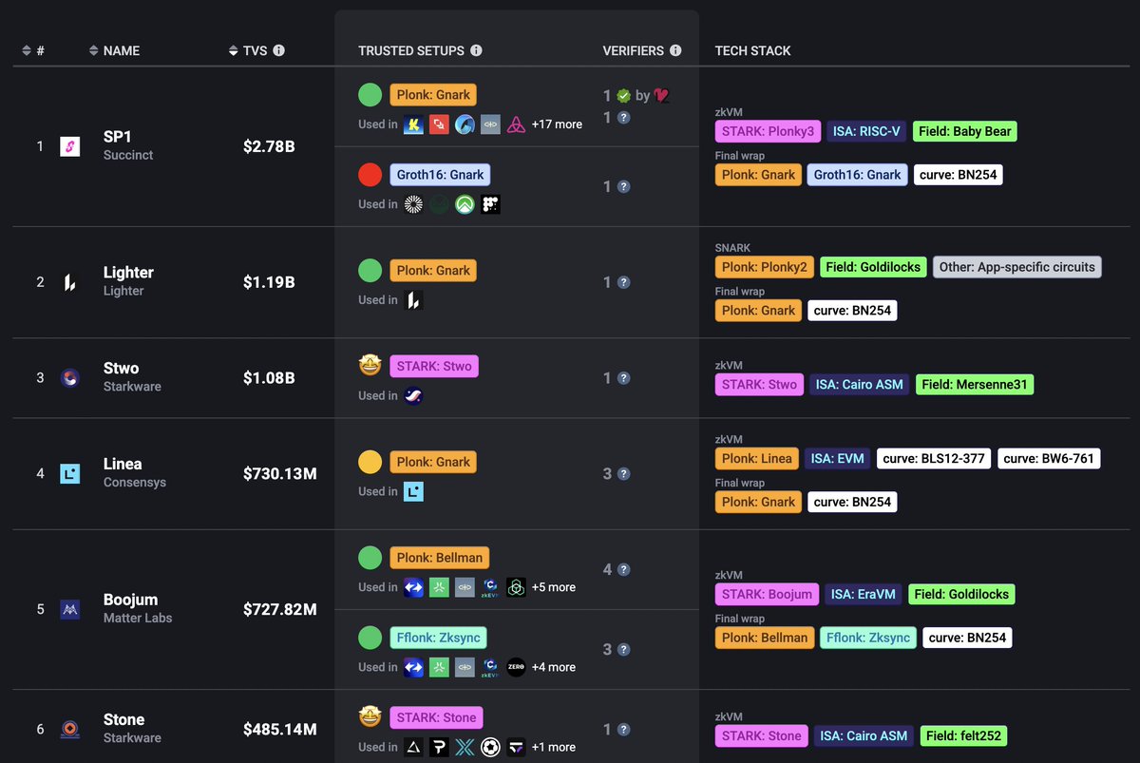Viewport: 1140px width, 763px height.
Task: Click the question mark next to Boojum's 4 verifiers
Action: [x=623, y=570]
